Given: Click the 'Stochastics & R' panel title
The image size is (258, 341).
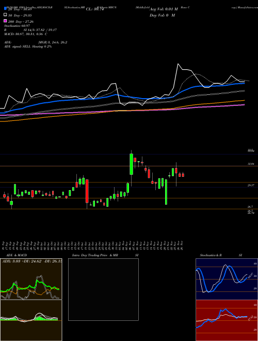Looking at the screenshot, I should pos(211,255).
